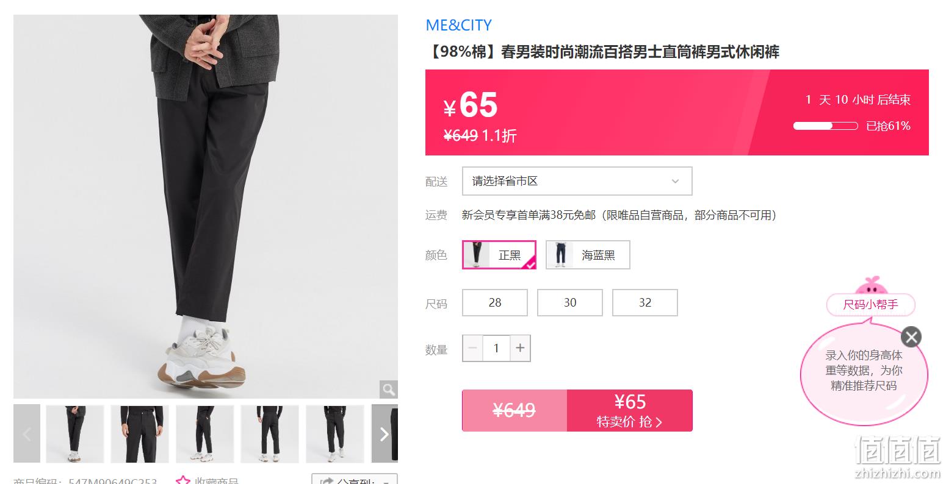
Task: Close the size helper bubble
Action: (911, 336)
